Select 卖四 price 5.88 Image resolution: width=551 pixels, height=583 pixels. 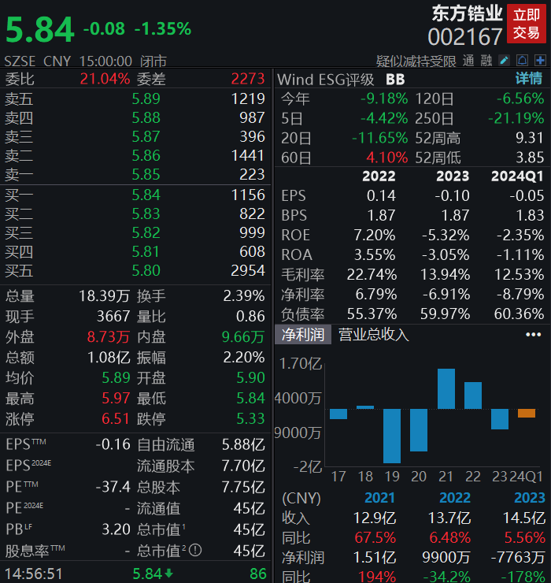pyautogui.click(x=146, y=118)
